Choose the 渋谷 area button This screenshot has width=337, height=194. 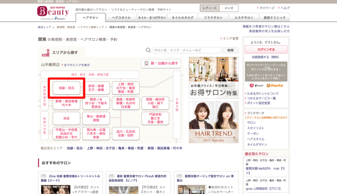(66, 118)
